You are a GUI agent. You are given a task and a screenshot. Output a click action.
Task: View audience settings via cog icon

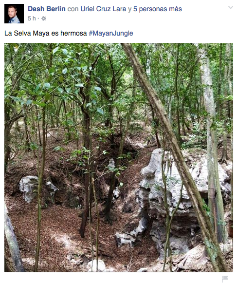coord(44,19)
